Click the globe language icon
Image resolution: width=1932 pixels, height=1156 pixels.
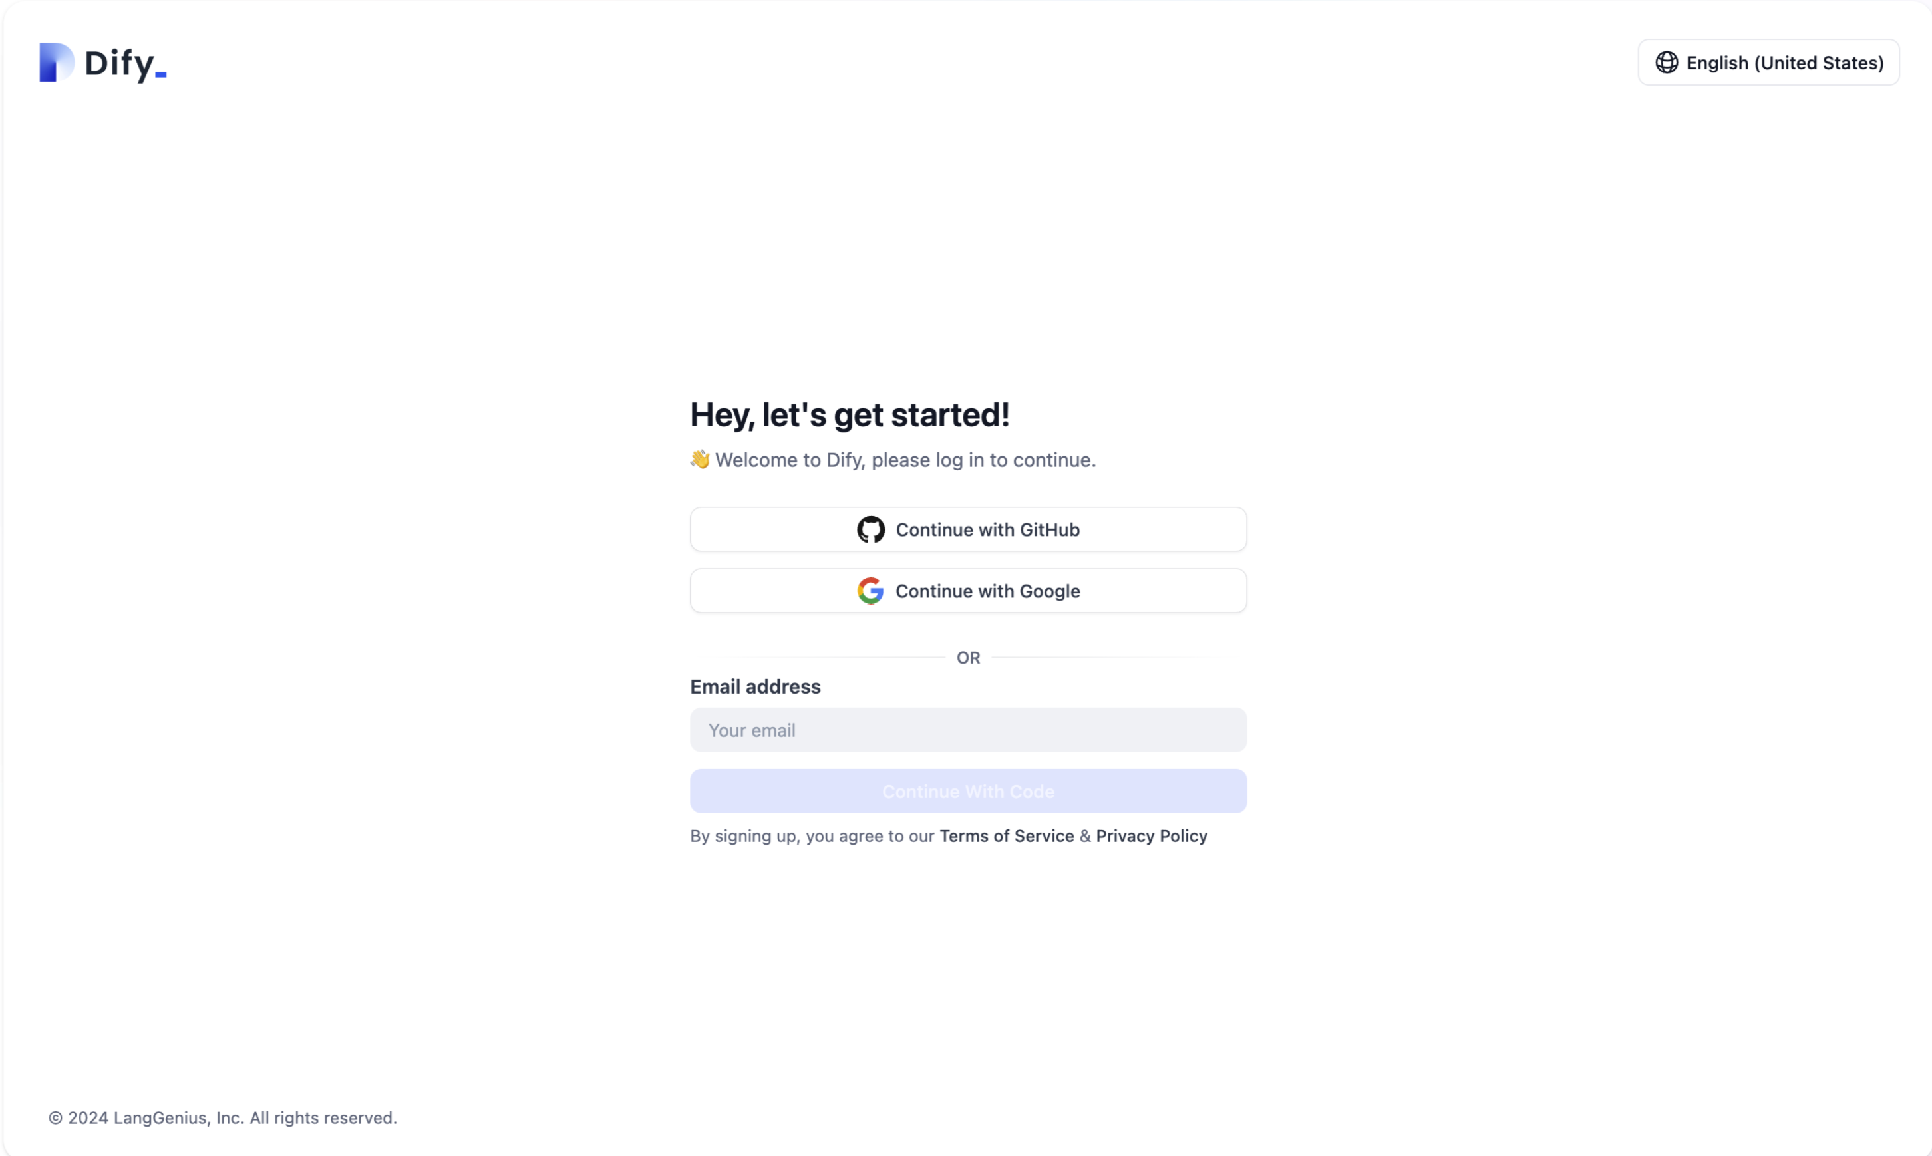[1667, 63]
